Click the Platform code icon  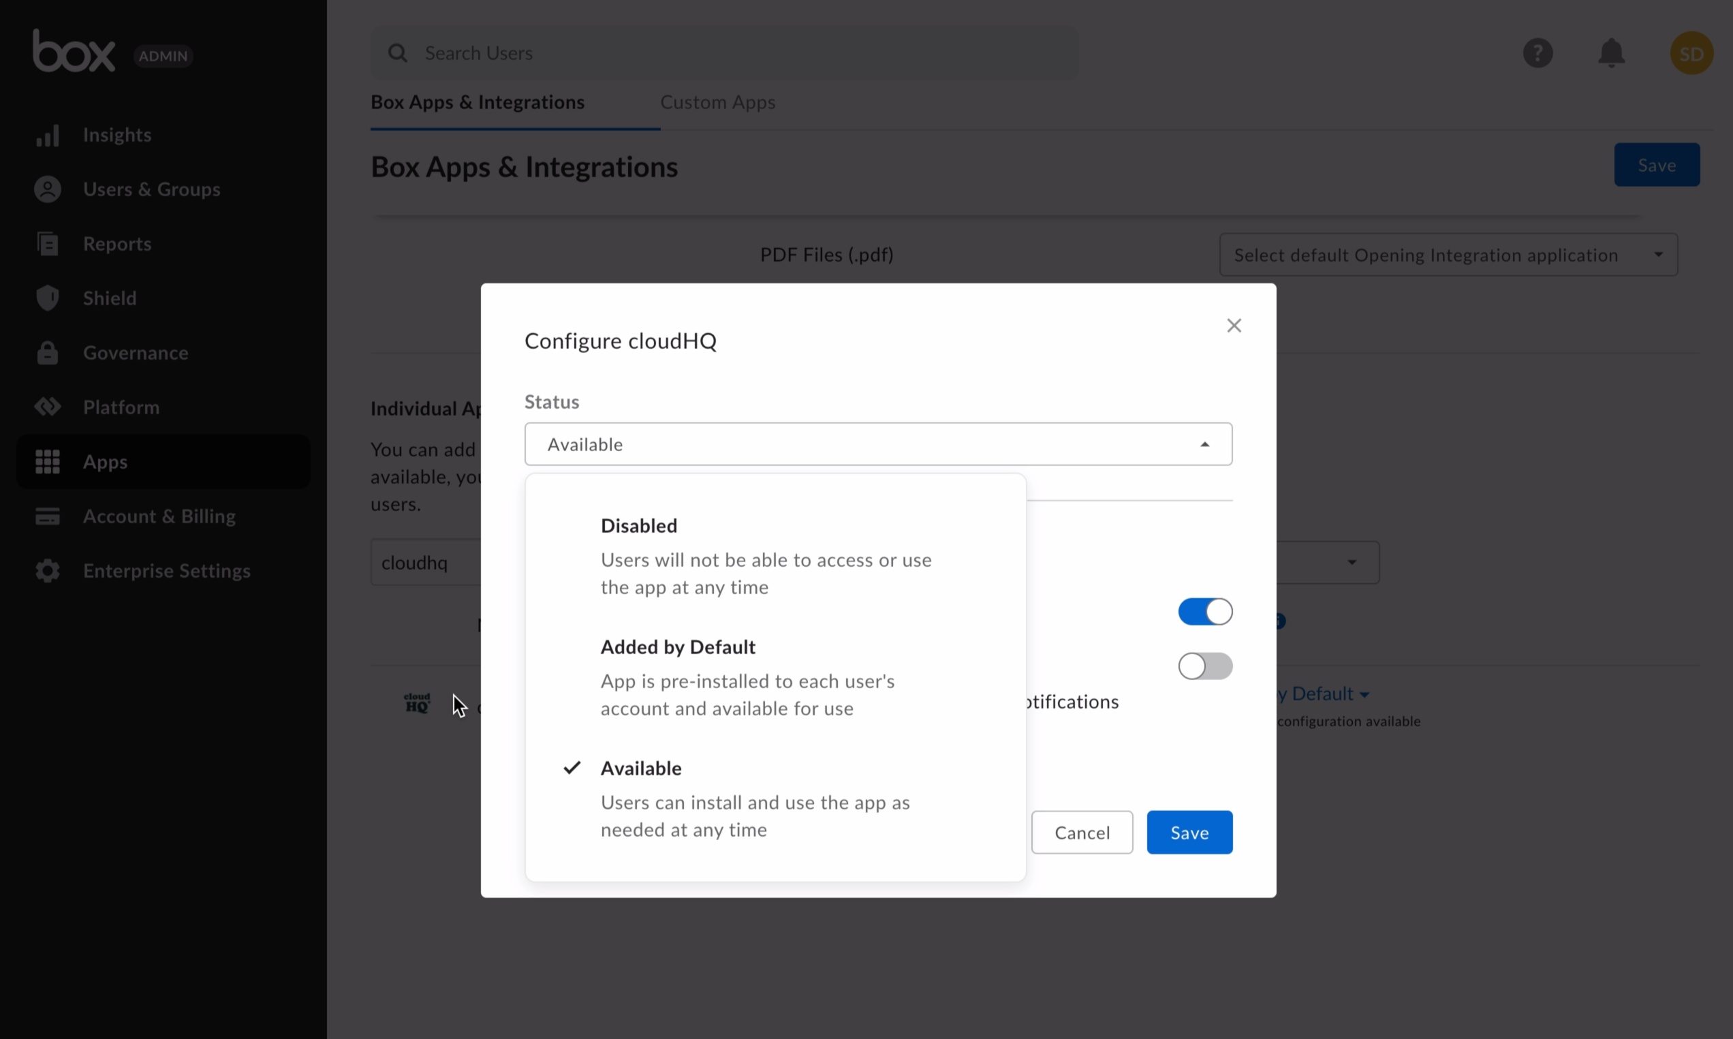(48, 407)
